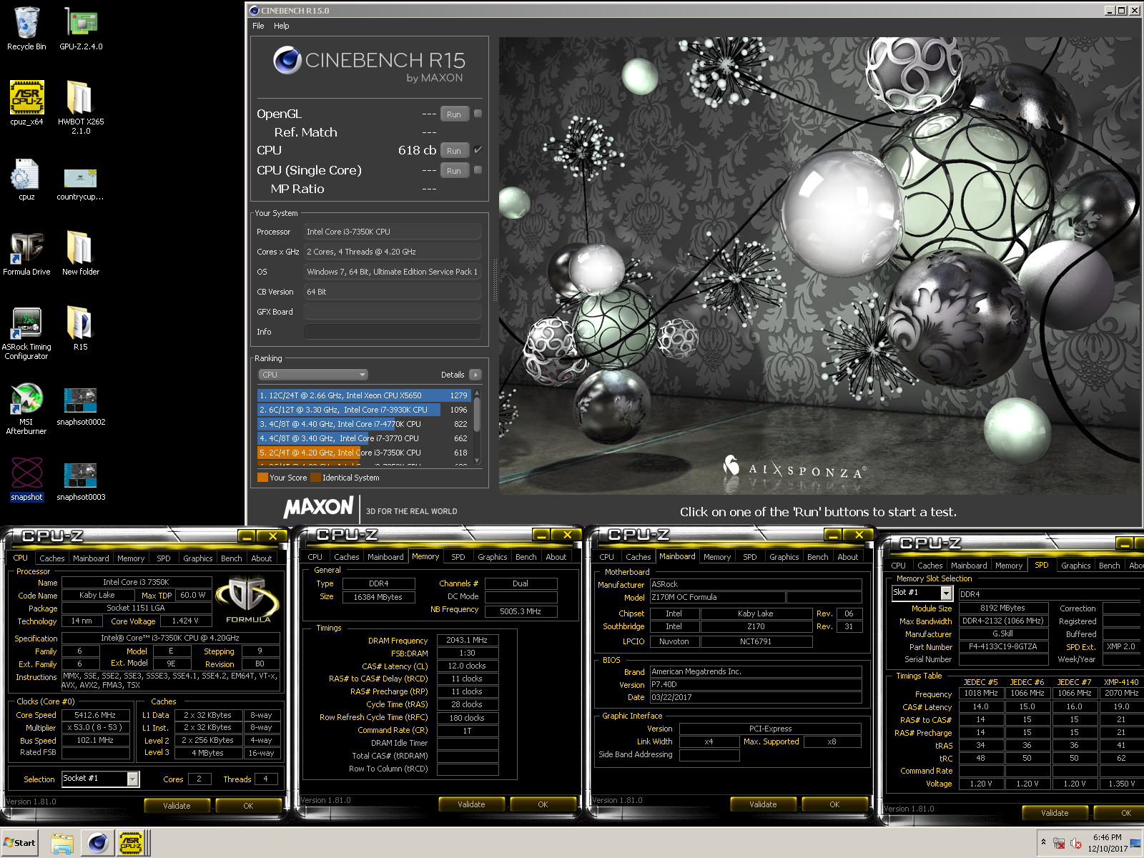The image size is (1144, 858).
Task: Select the snapshot desktop icon
Action: pos(26,480)
